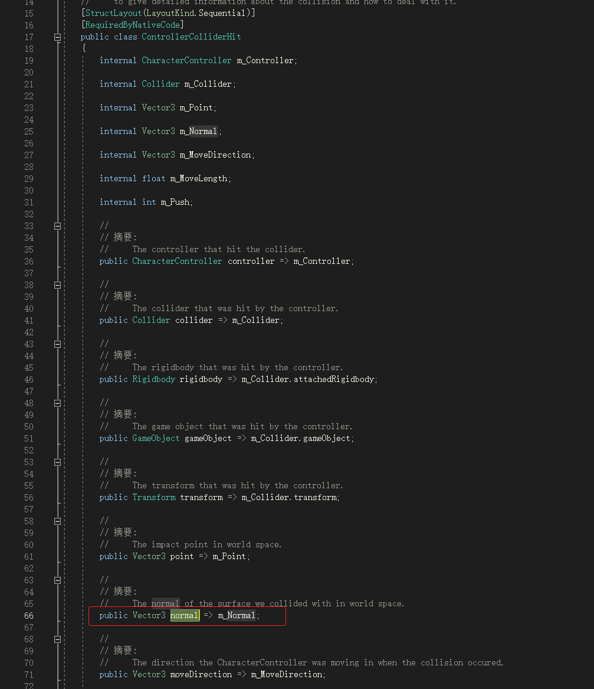Click m_MoveDirection reference on line 71
Screen dimensions: 594x689
pos(287,674)
